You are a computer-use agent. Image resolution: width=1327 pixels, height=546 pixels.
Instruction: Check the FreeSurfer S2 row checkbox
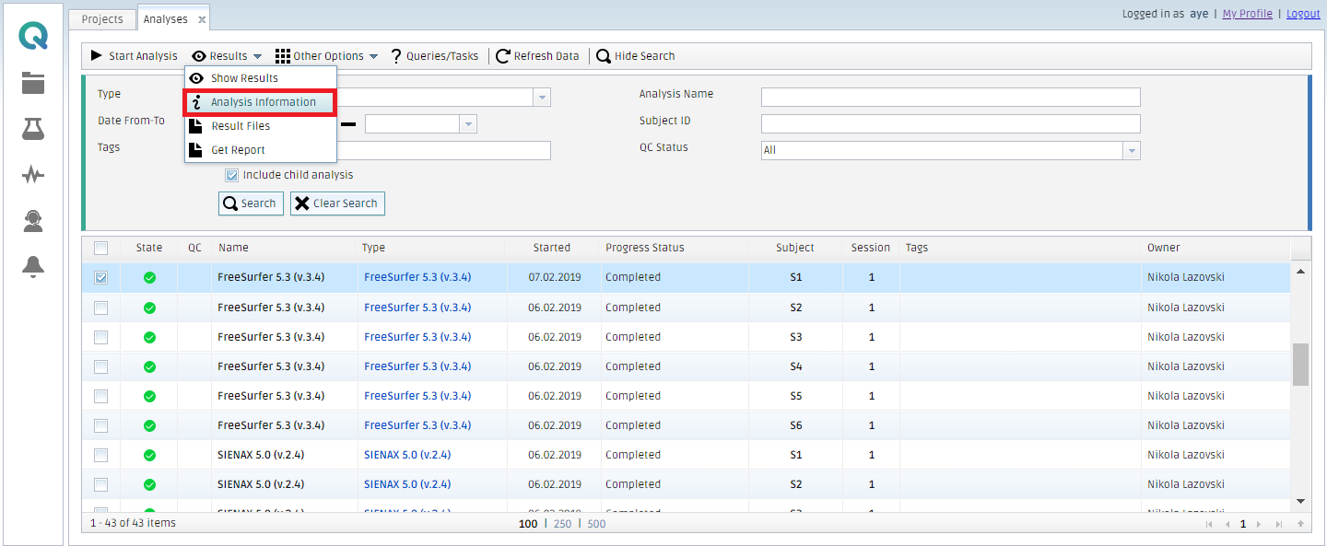(x=100, y=308)
